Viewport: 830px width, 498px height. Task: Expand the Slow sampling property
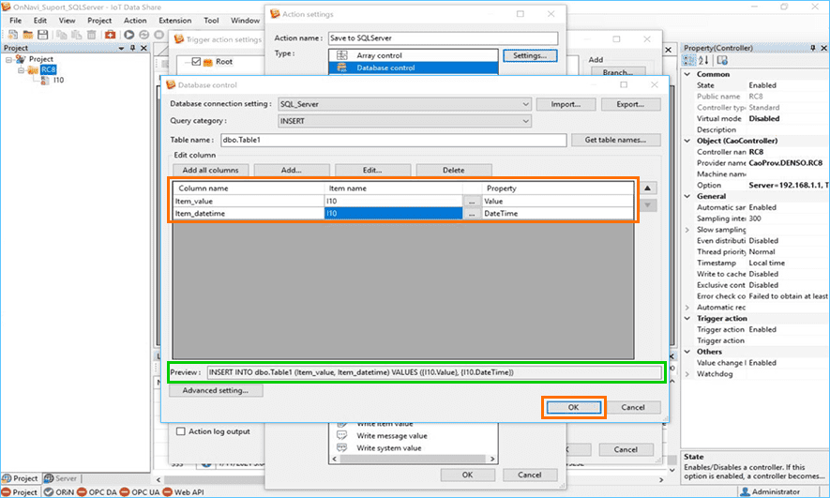click(687, 230)
